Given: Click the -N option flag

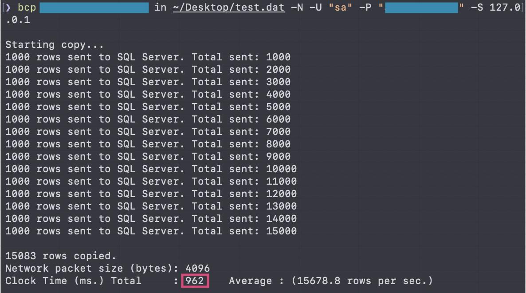Looking at the screenshot, I should [297, 8].
